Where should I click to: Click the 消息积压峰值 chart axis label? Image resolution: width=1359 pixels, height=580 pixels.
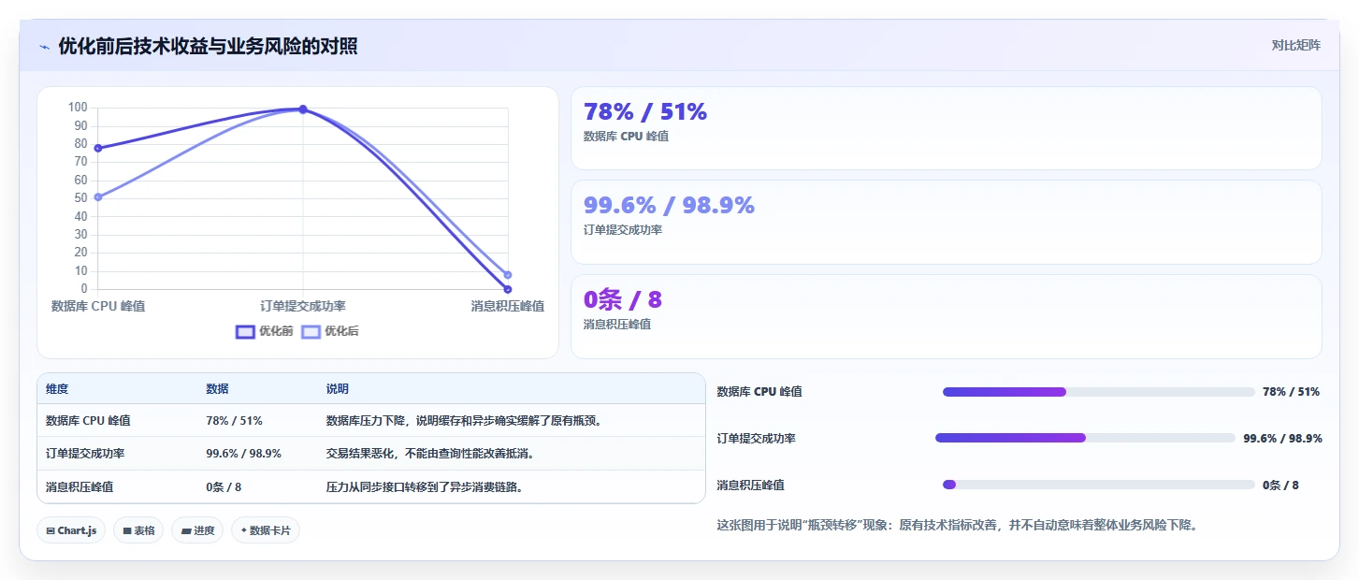click(508, 306)
